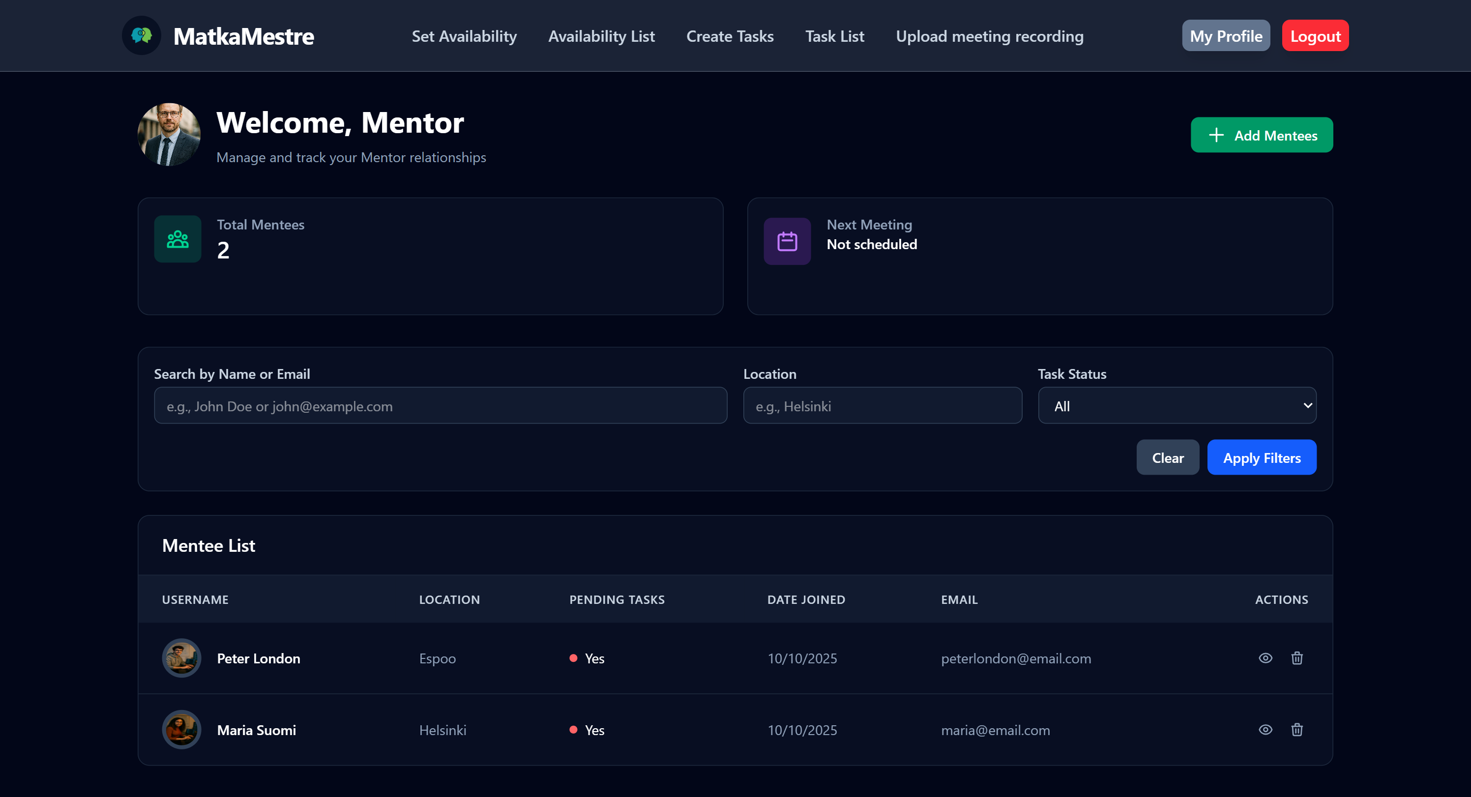Click the Clear filters button
Screen dimensions: 1471x797
coord(1167,457)
